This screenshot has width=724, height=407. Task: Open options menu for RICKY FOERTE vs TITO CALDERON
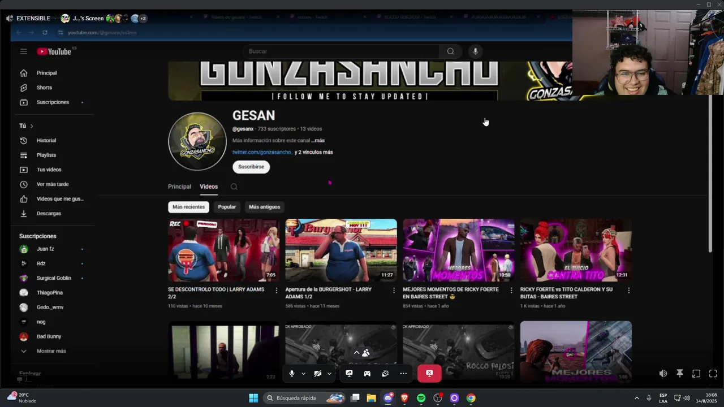click(x=628, y=291)
